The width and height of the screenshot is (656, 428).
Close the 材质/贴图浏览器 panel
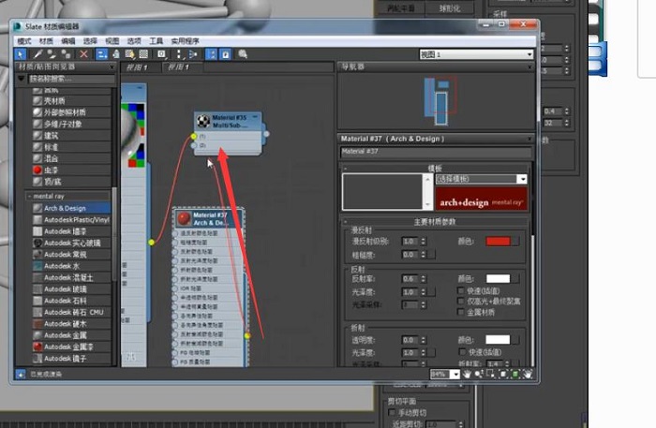[x=112, y=66]
